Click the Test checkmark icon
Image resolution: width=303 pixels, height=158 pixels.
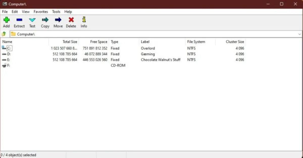point(32,20)
